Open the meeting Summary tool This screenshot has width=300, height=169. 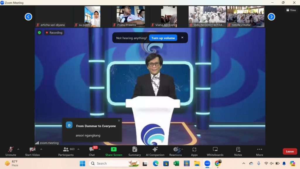[134, 149]
